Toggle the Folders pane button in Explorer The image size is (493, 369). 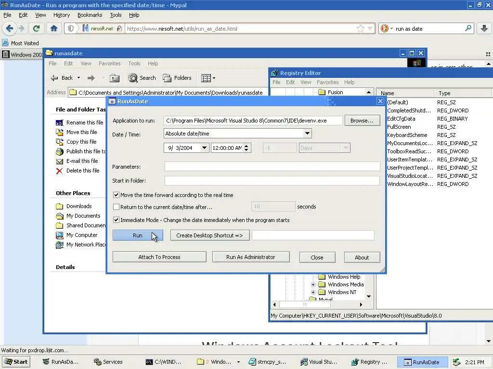[x=177, y=78]
